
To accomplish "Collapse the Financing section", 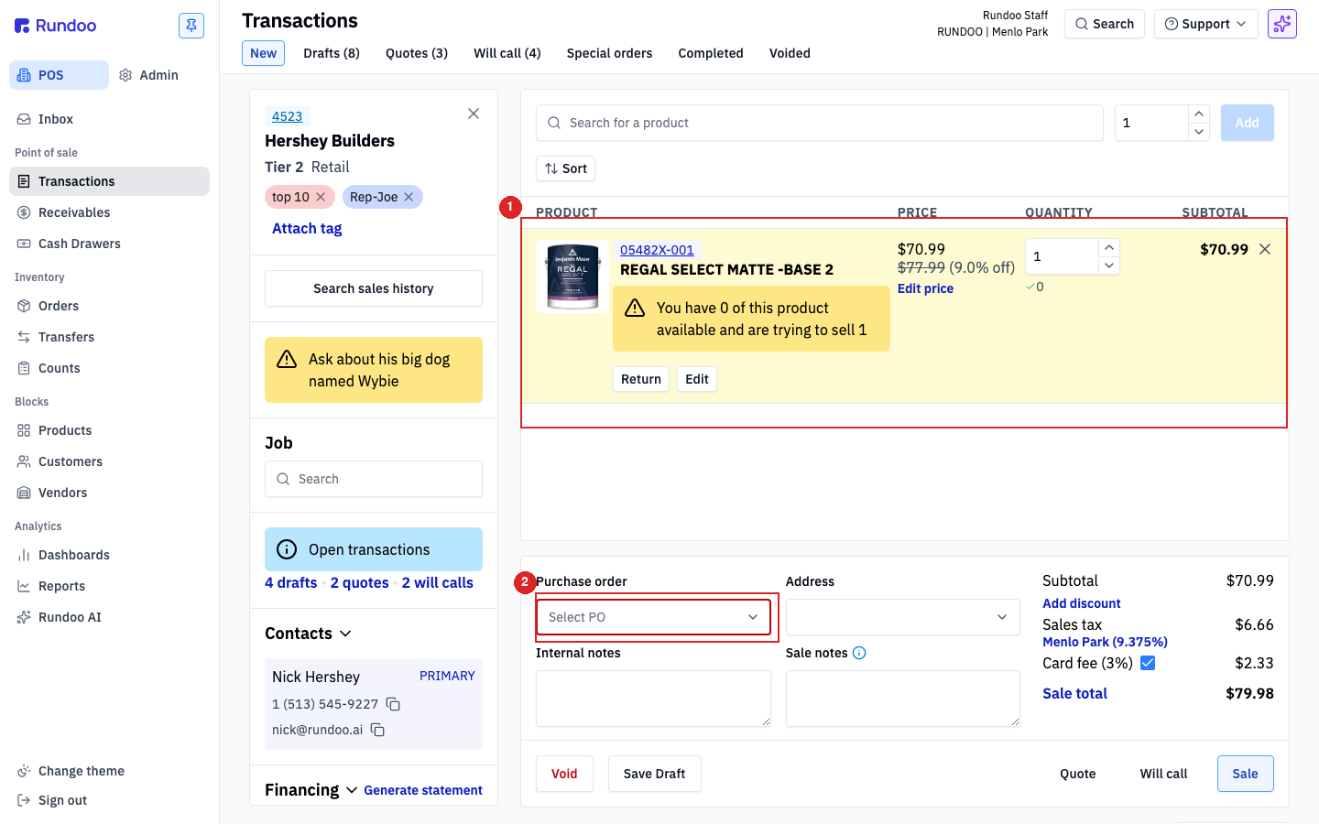I will 352,790.
